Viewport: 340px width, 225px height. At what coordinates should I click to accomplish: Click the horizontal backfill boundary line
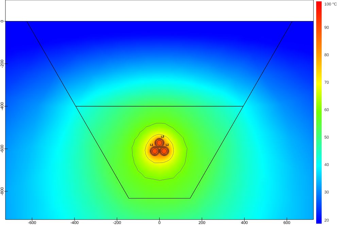tap(159, 106)
